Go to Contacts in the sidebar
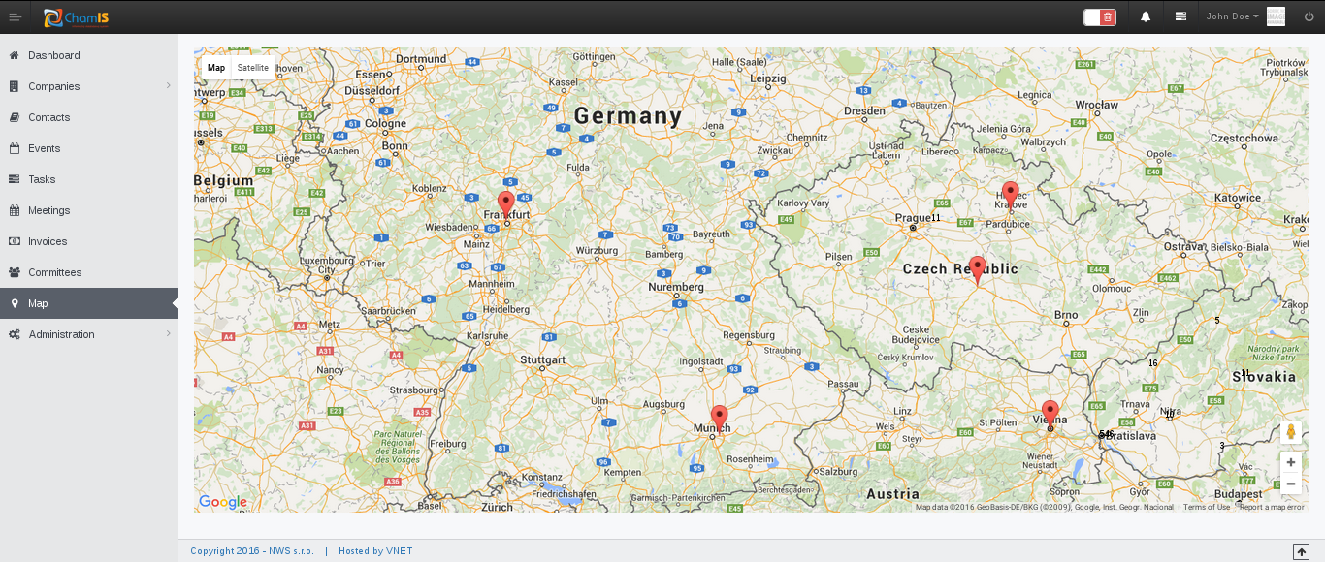Screen dimensions: 1325x562 (x=89, y=117)
